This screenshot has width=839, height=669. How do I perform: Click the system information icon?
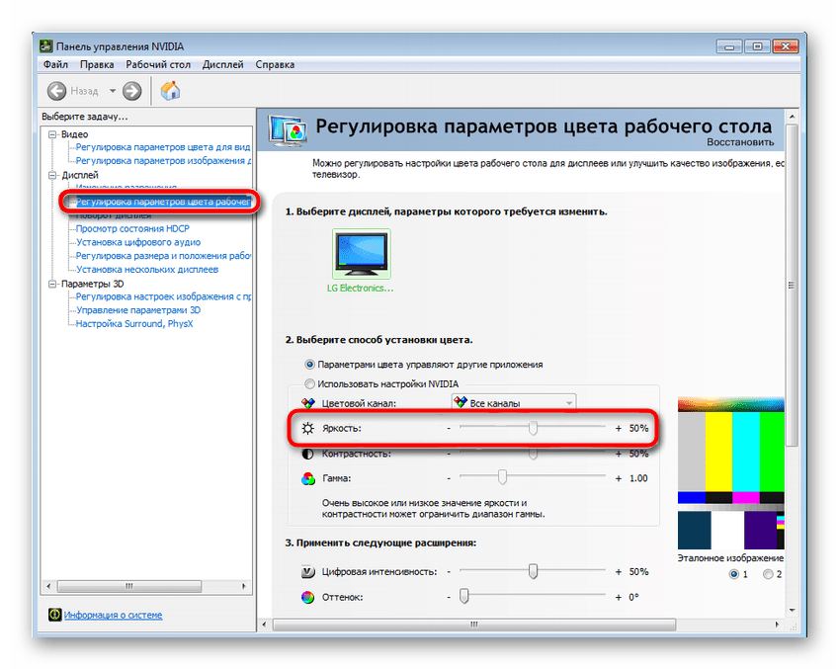pyautogui.click(x=54, y=615)
